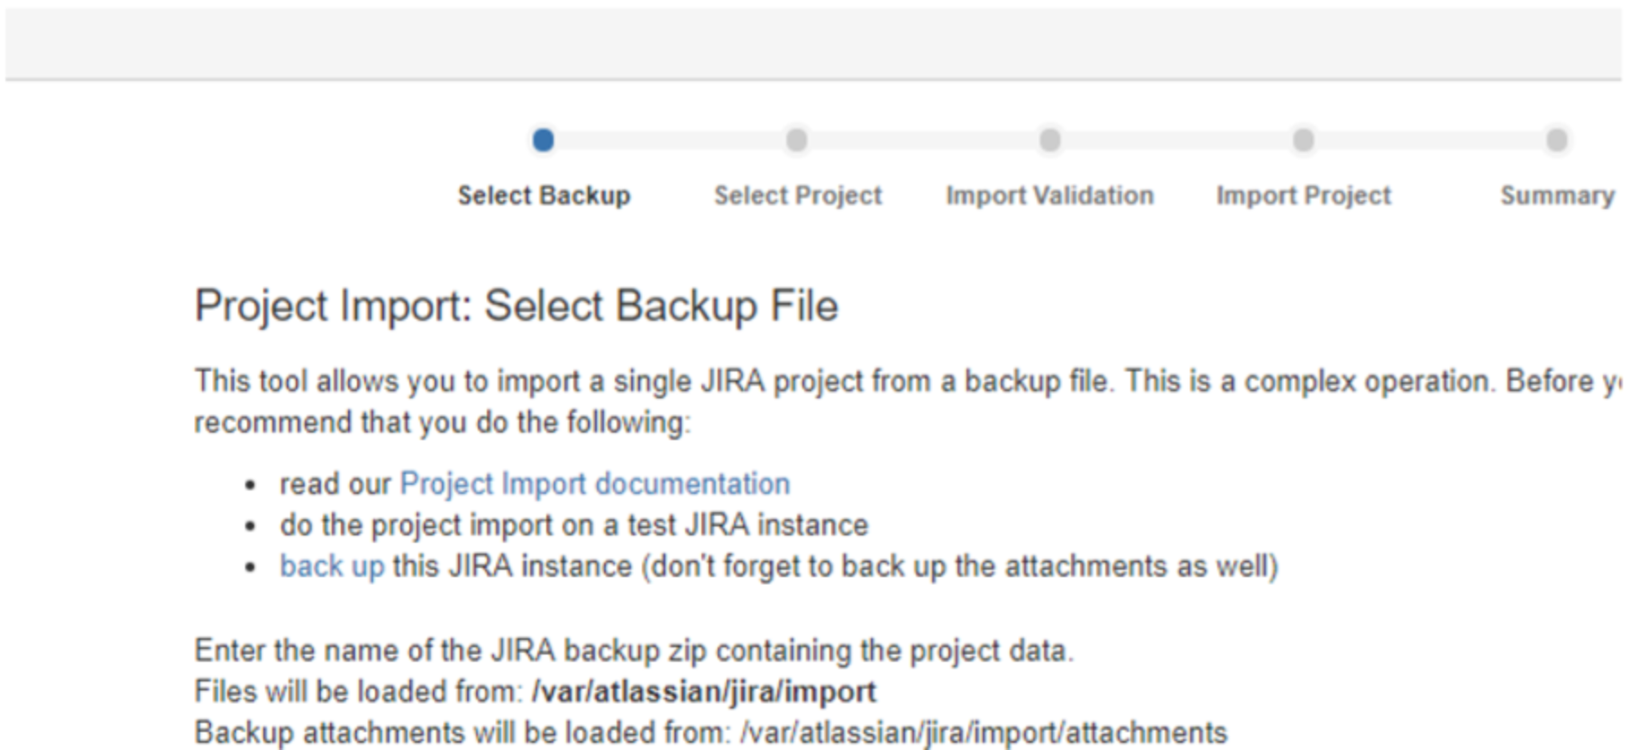Screen dimensions: 1630x750
Task: Click the '/var/atlassian/jira/import' bold path
Action: pyautogui.click(x=704, y=691)
